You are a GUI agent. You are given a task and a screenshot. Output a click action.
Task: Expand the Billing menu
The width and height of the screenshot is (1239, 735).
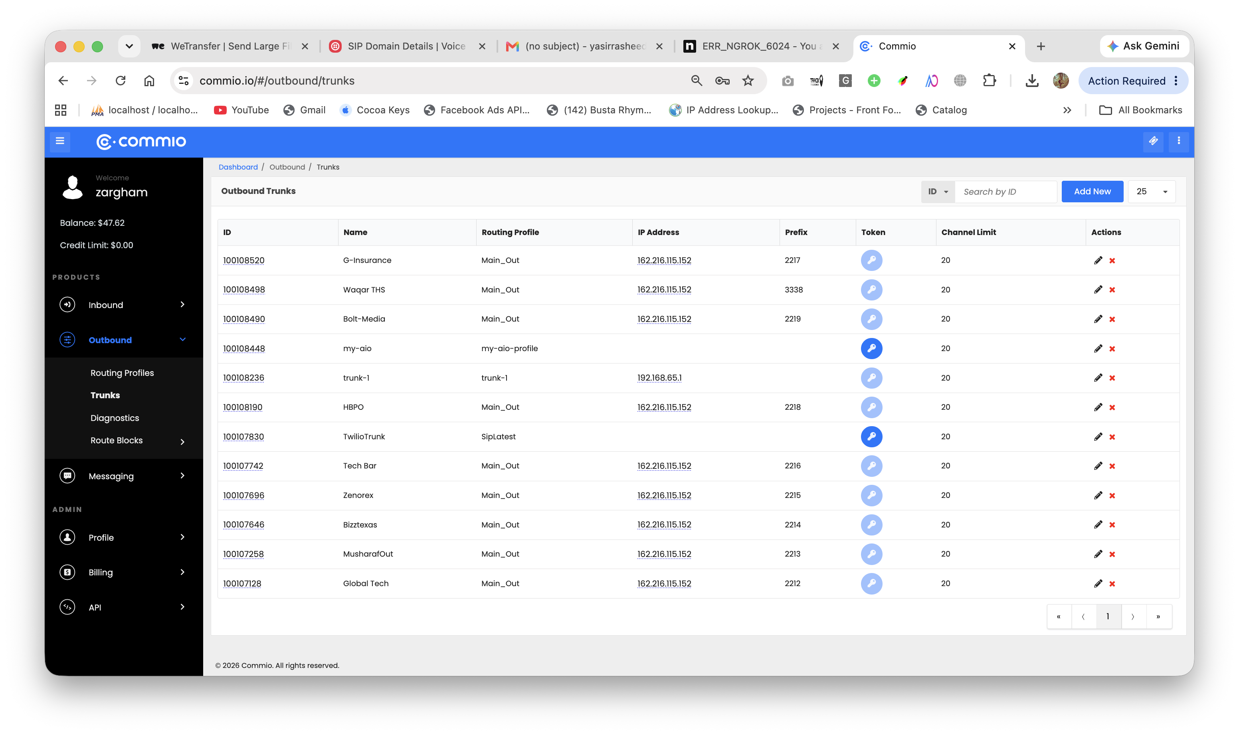point(123,573)
